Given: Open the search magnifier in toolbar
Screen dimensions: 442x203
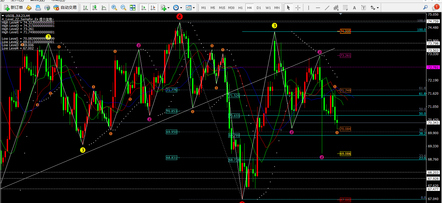Looking at the screenshot, I should (x=425, y=8).
